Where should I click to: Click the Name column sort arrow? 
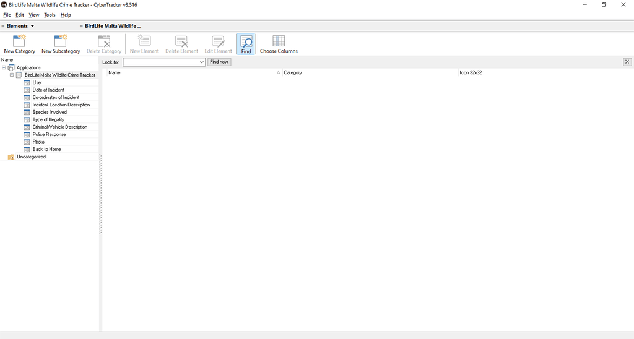(278, 73)
